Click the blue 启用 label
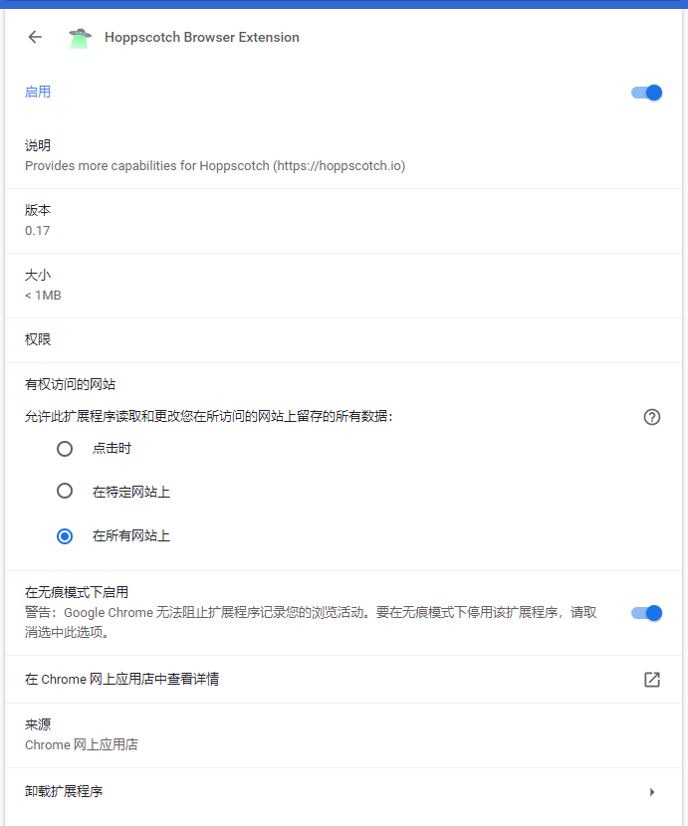The image size is (688, 826). 38,92
